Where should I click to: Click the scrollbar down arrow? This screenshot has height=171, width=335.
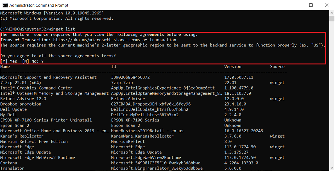pos(332,168)
